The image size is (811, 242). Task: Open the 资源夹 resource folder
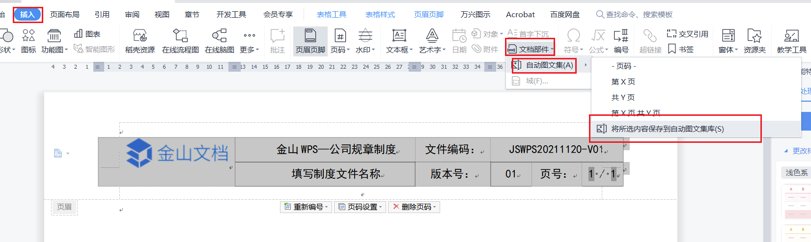[754, 40]
